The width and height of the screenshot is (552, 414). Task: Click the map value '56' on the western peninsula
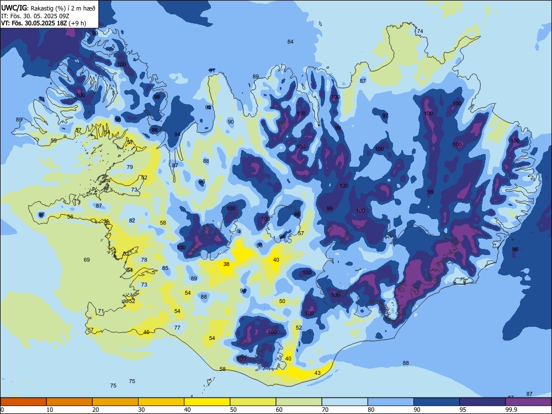pos(71,217)
